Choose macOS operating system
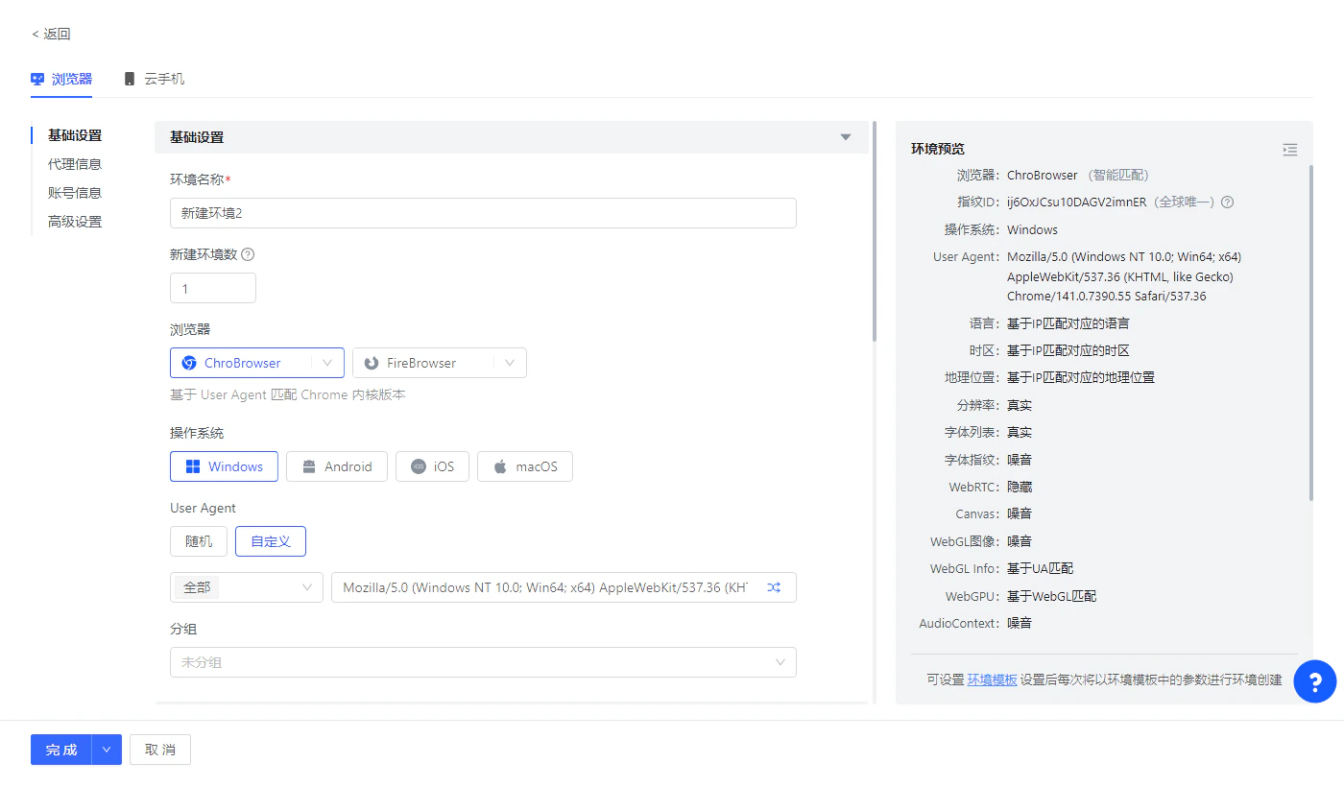Viewport: 1344px width, 787px height. [x=525, y=466]
